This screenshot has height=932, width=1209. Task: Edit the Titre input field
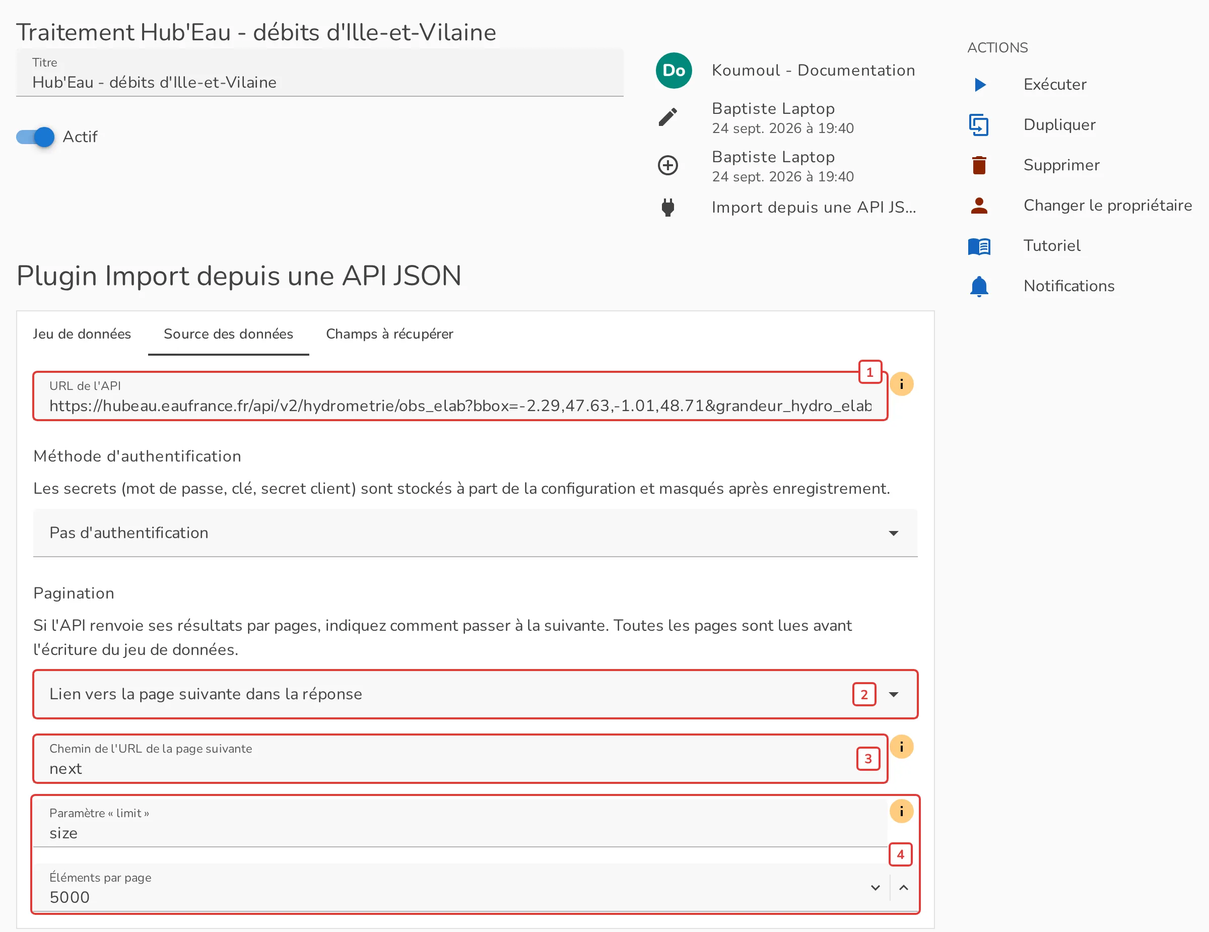[319, 73]
